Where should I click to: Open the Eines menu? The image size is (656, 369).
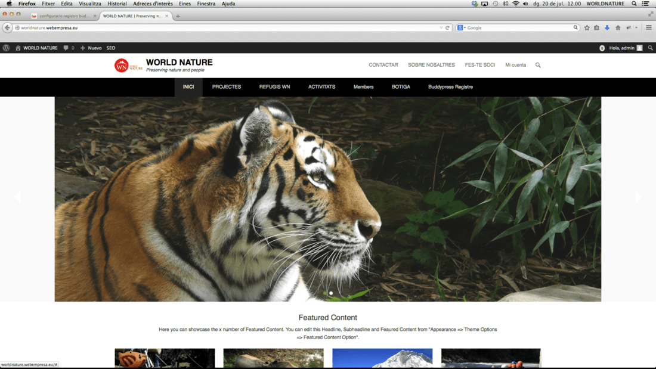click(x=184, y=4)
